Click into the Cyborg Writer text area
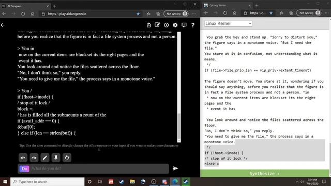Image resolution: width=331 pixels, height=186 pixels. pos(264,99)
